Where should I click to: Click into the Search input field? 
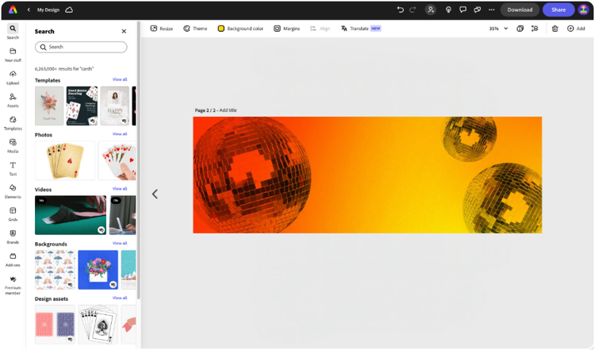point(81,47)
